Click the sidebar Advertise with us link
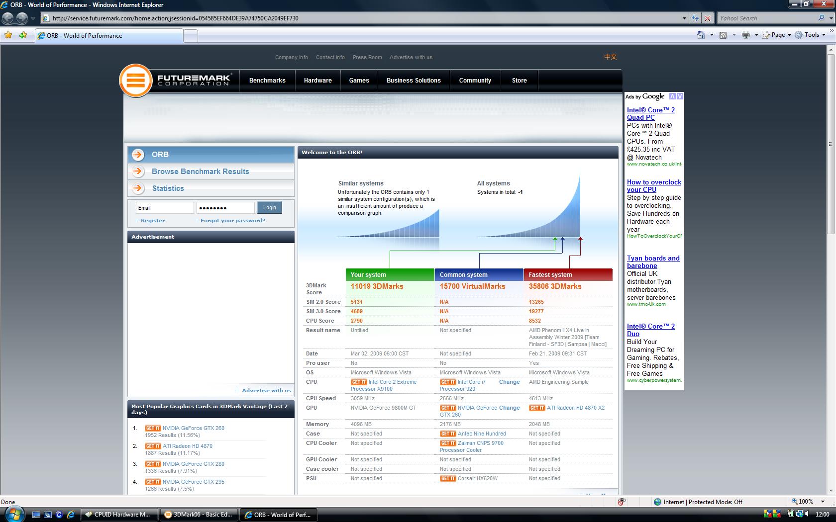This screenshot has width=836, height=522. click(266, 390)
